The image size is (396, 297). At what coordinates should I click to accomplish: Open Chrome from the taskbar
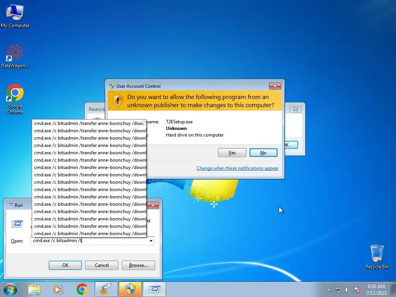click(x=82, y=289)
